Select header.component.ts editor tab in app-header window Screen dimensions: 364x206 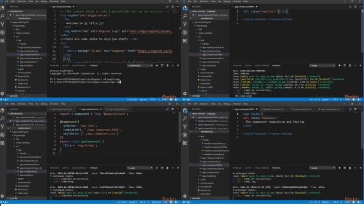pyautogui.click(x=274, y=109)
